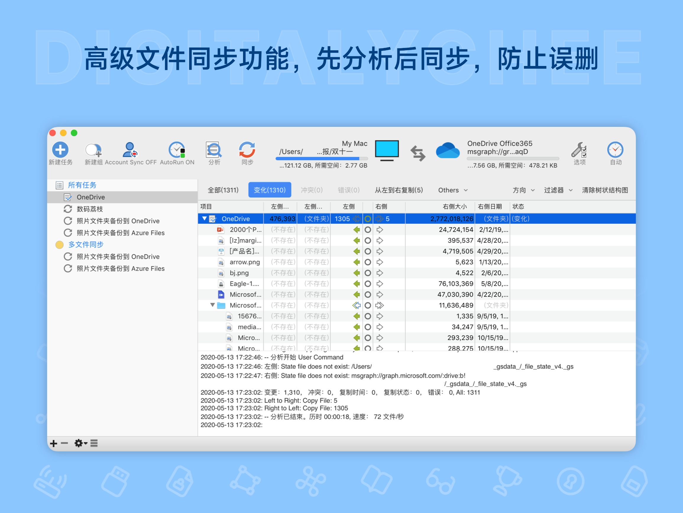Select the 冲突(0) tab
683x513 pixels.
(311, 190)
